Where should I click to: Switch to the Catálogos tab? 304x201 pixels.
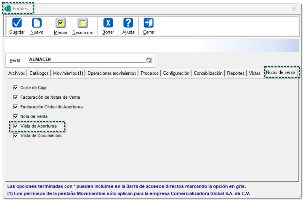point(39,73)
